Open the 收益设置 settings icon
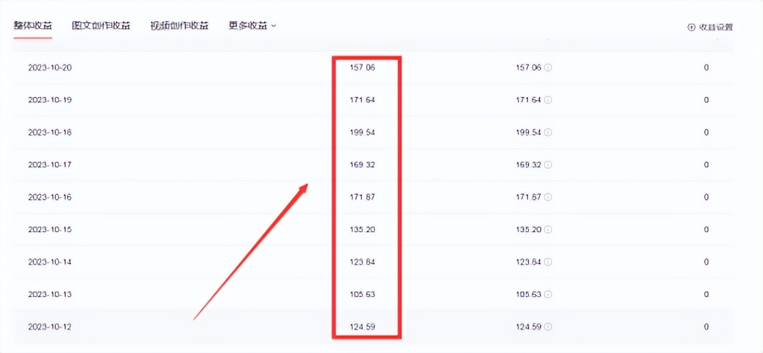The width and height of the screenshot is (763, 353). click(x=692, y=27)
